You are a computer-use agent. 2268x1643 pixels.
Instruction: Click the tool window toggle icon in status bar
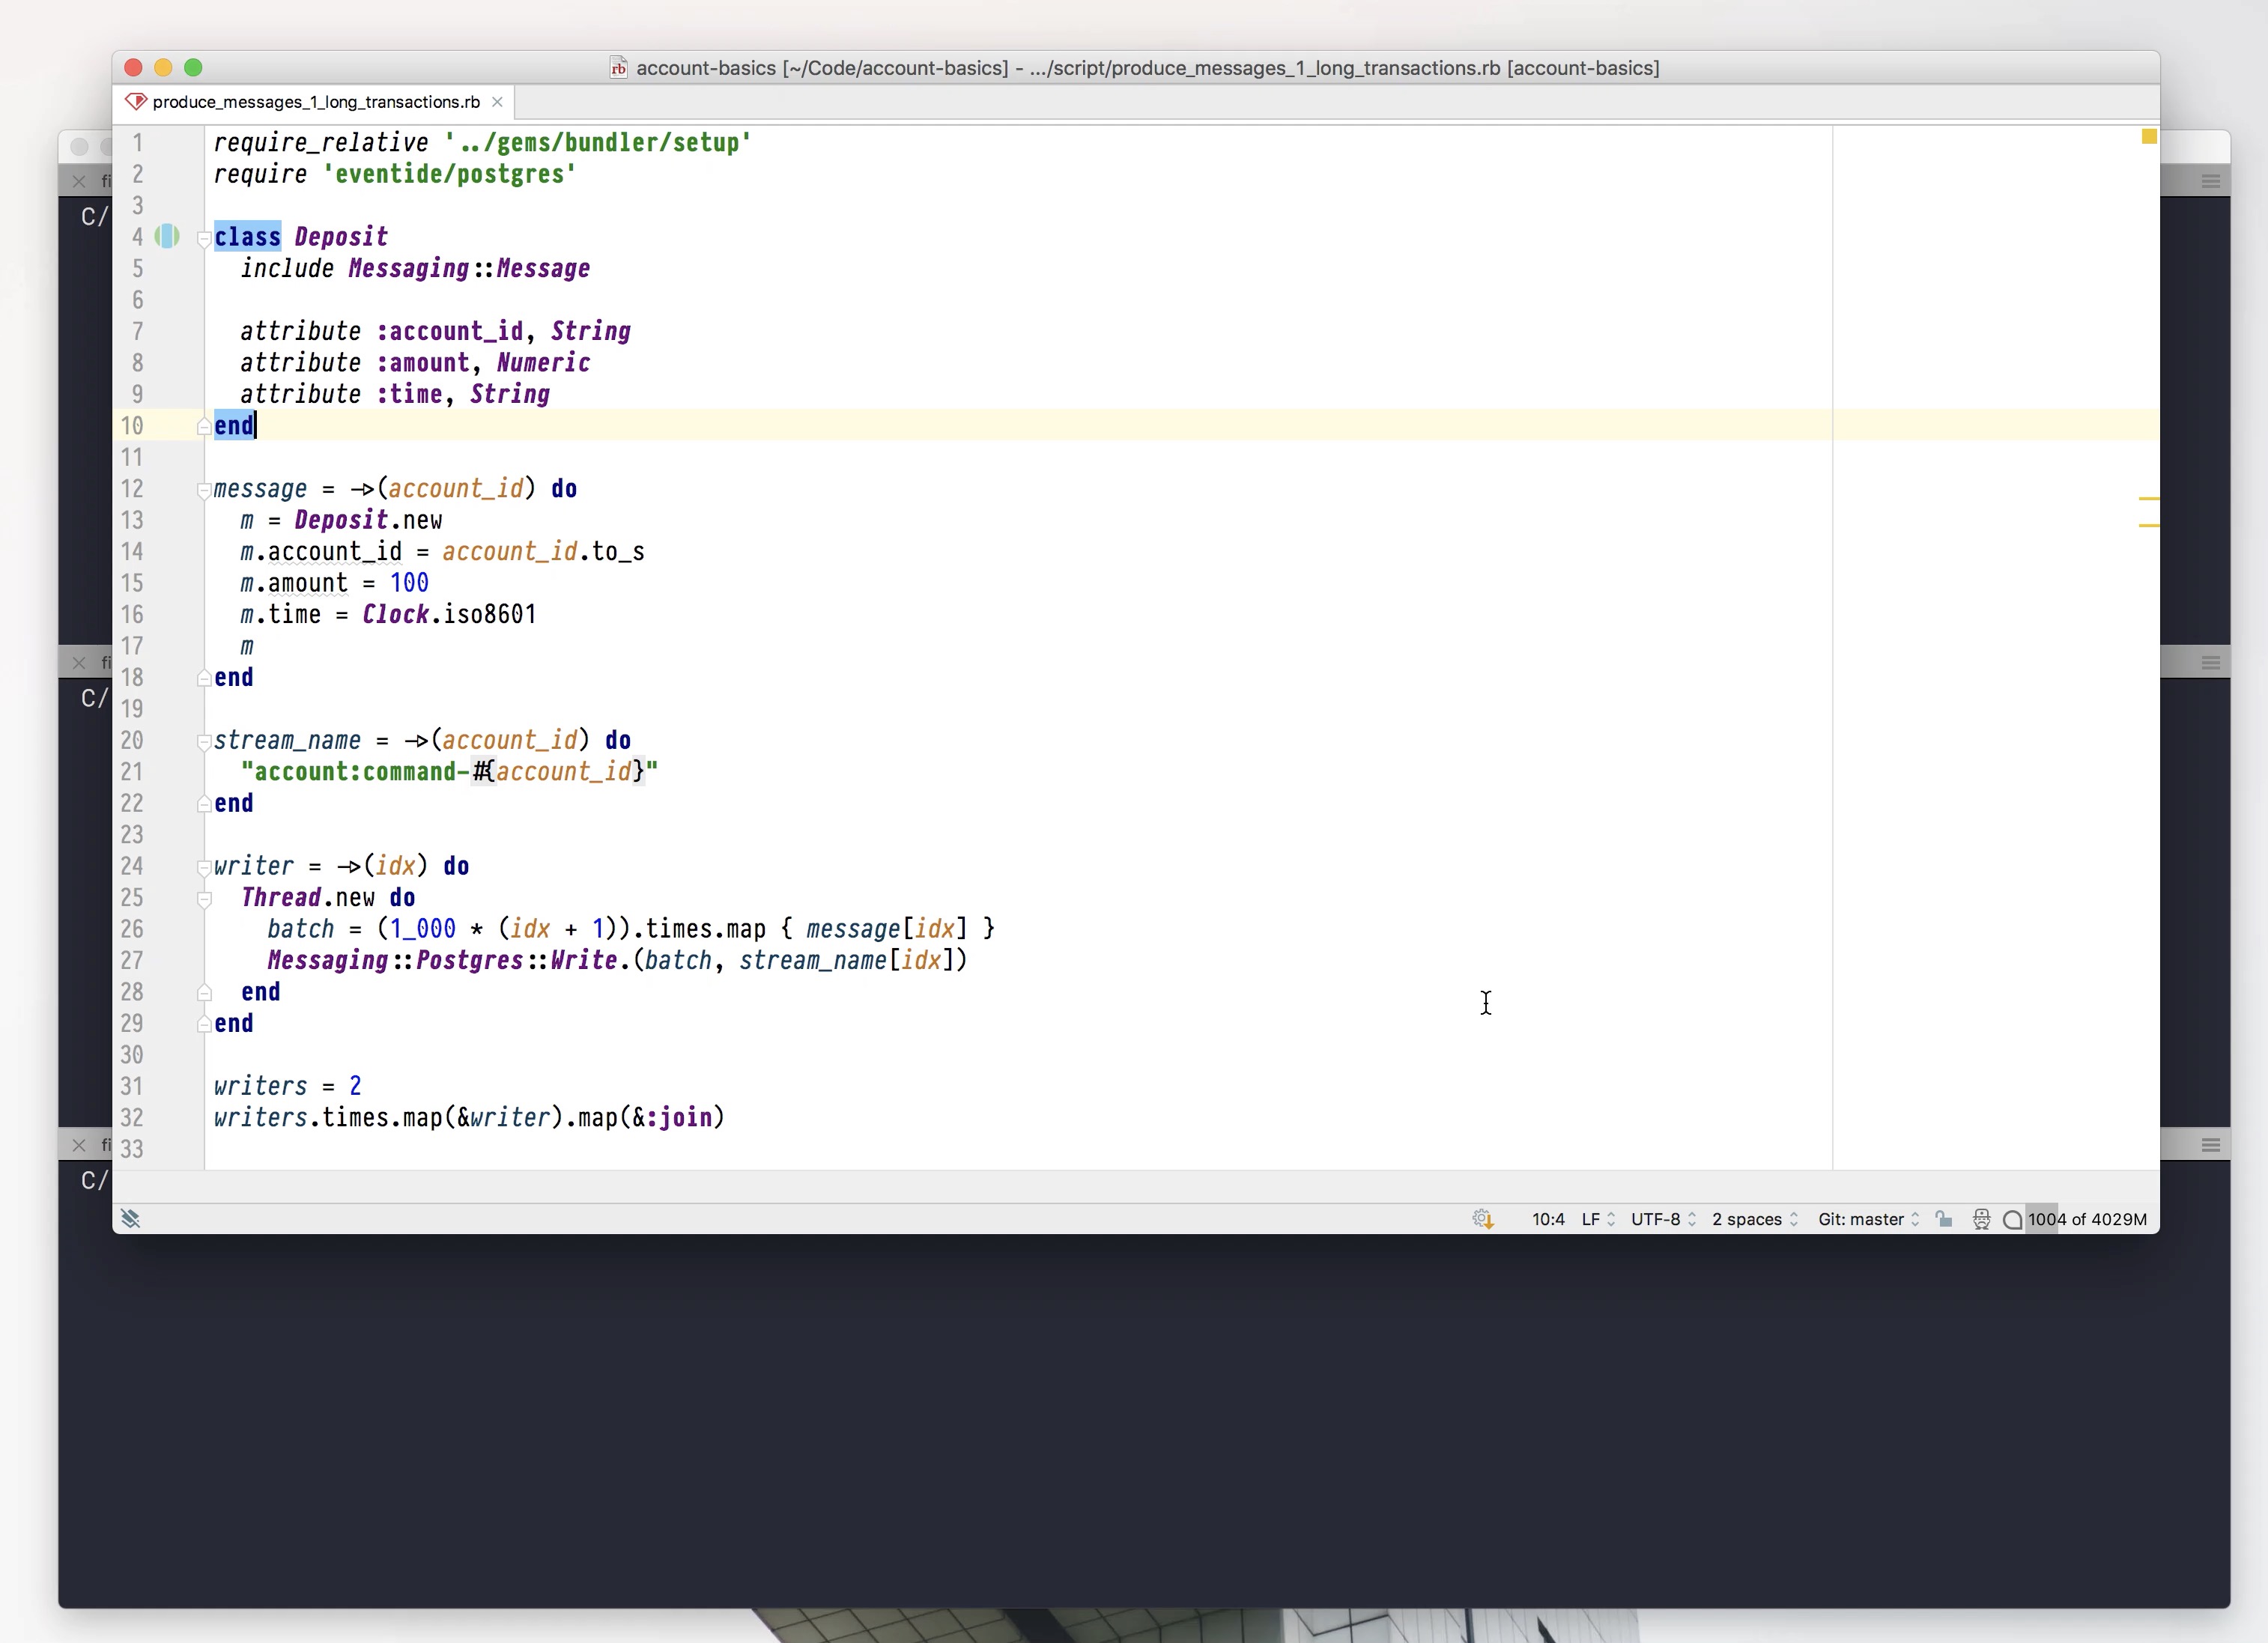point(131,1218)
